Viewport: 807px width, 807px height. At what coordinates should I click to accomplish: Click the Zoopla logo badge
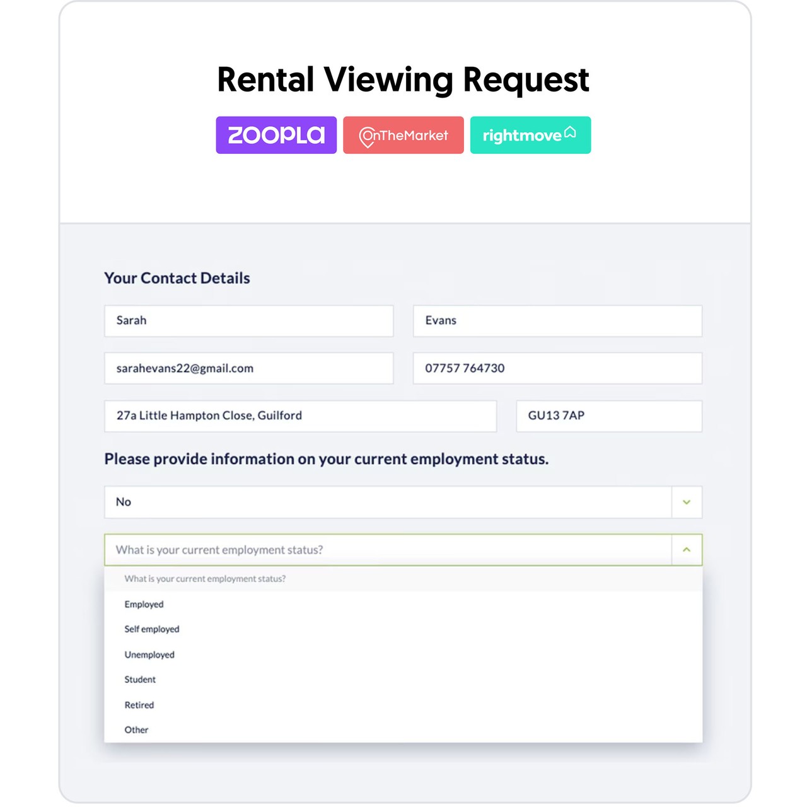tap(276, 135)
